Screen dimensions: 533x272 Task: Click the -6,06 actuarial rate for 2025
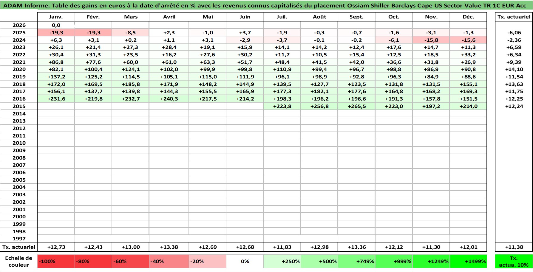[x=514, y=33]
